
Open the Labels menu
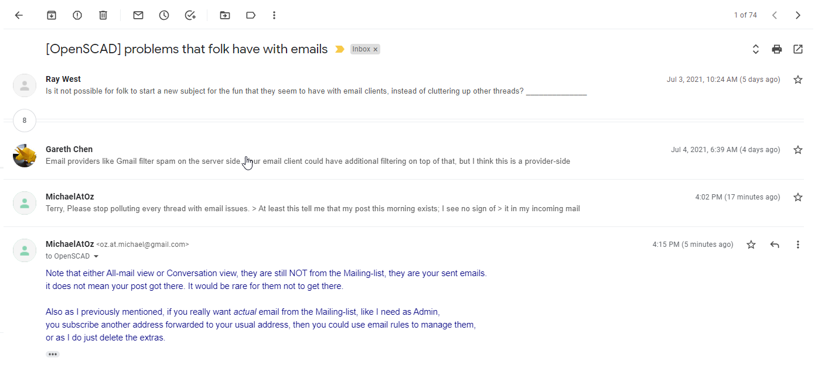click(x=251, y=15)
